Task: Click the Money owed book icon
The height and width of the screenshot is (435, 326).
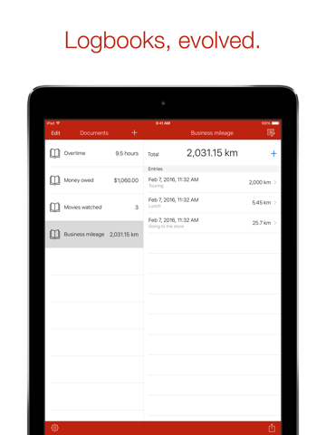Action: coord(54,180)
